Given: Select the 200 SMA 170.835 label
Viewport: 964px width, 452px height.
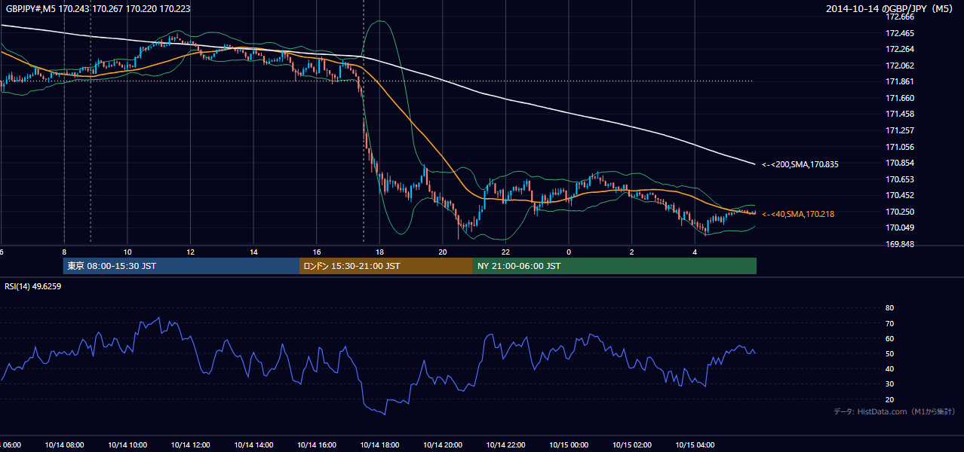Looking at the screenshot, I should (800, 164).
